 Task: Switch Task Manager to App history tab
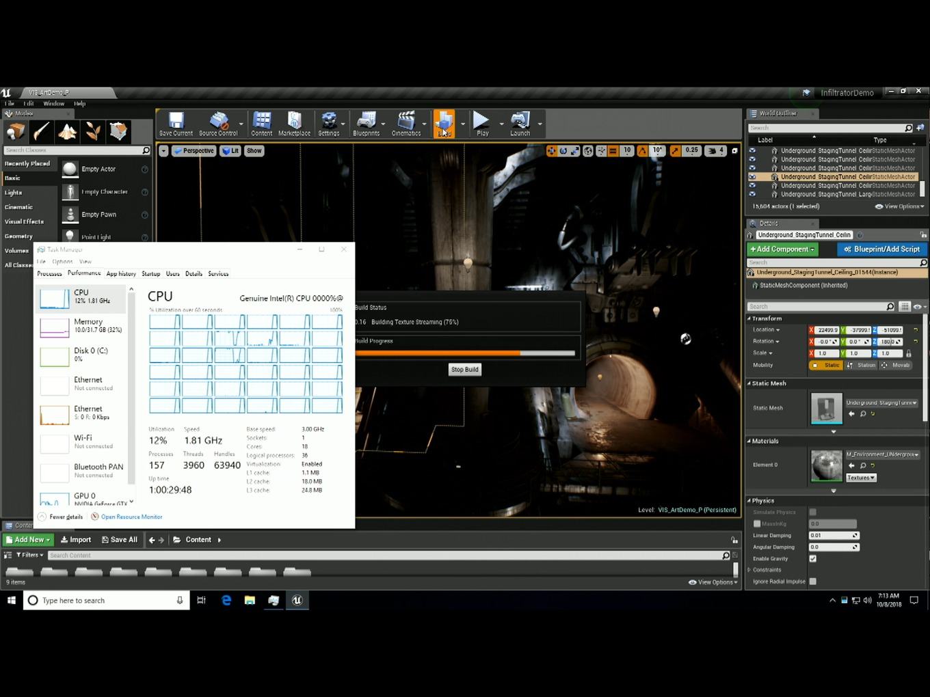[121, 274]
